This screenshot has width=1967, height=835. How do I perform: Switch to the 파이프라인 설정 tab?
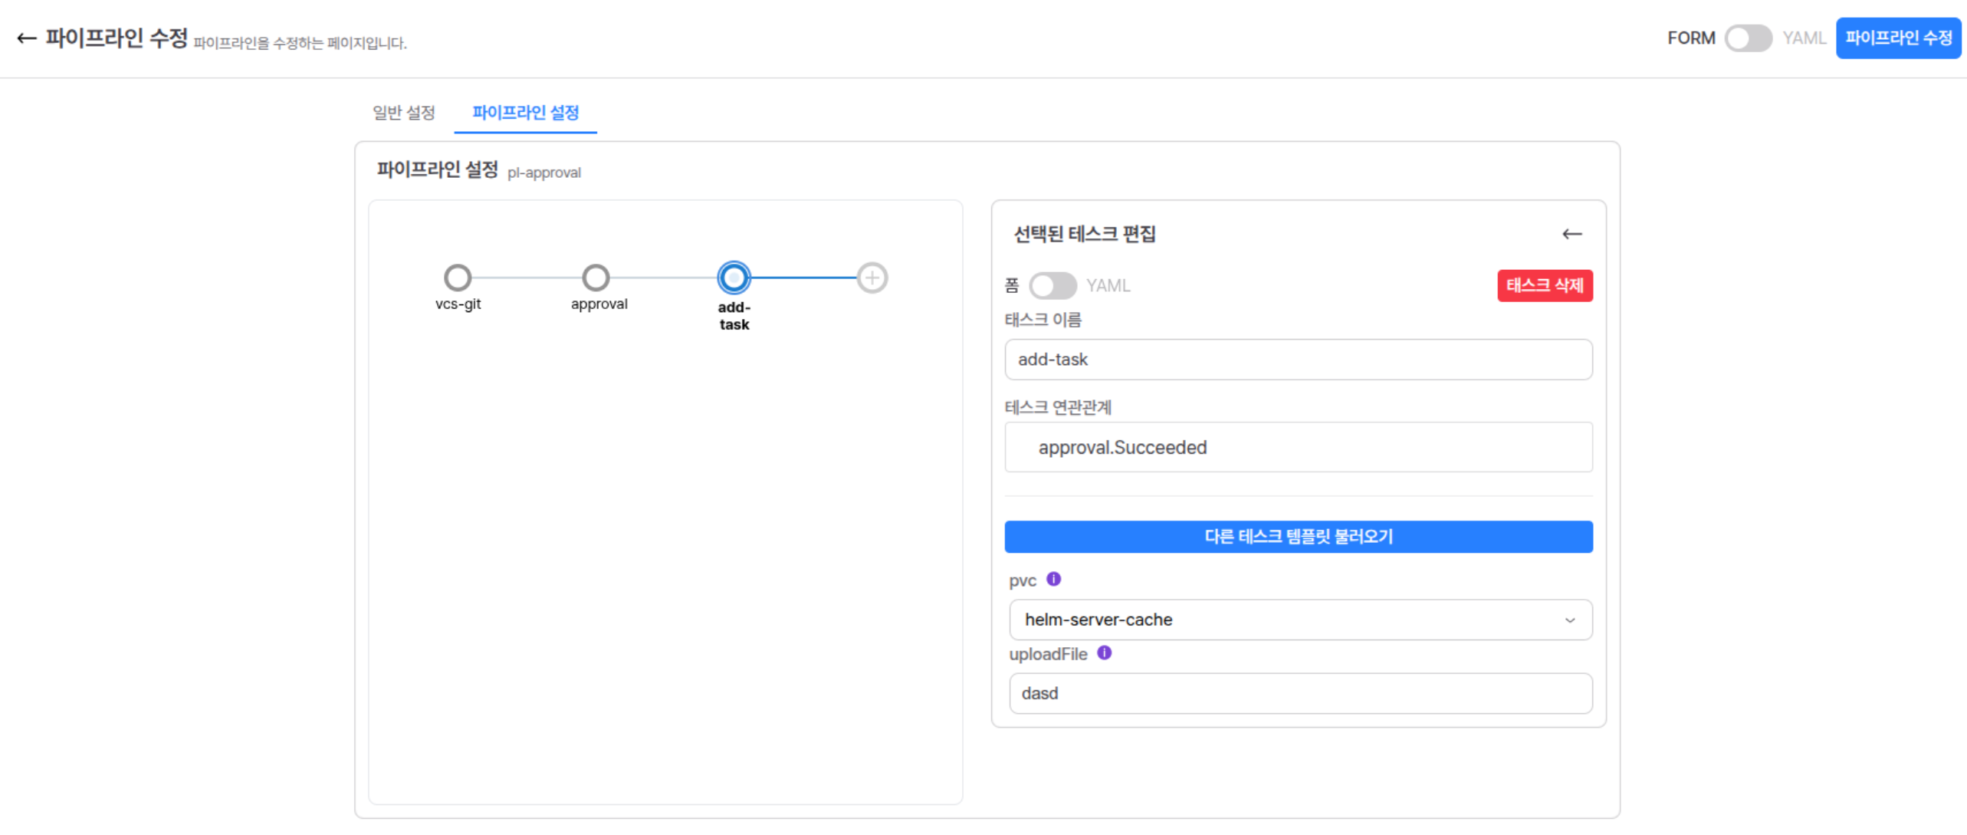(526, 113)
